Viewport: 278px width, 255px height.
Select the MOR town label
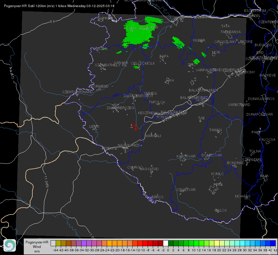point(216,52)
